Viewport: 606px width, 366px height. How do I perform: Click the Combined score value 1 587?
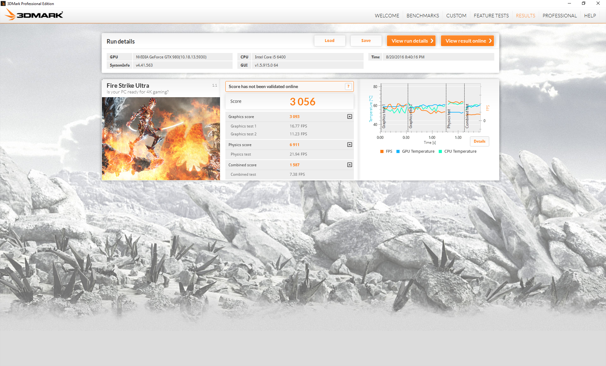pos(294,165)
